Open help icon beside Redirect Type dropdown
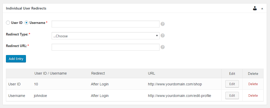Viewport: 270px width, 108px height. pyautogui.click(x=163, y=35)
